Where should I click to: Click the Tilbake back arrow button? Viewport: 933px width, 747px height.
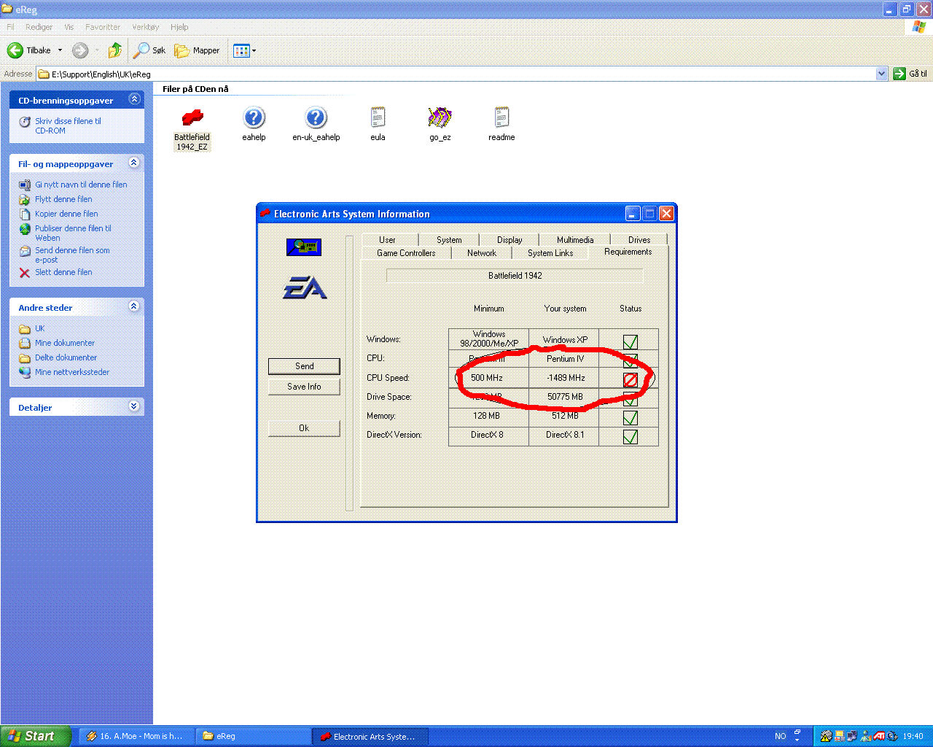pos(29,50)
